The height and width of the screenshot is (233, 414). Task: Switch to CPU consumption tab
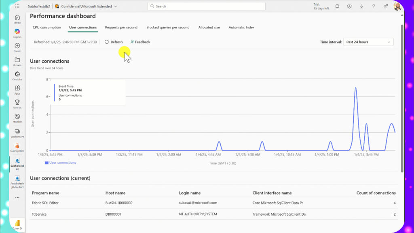(47, 27)
